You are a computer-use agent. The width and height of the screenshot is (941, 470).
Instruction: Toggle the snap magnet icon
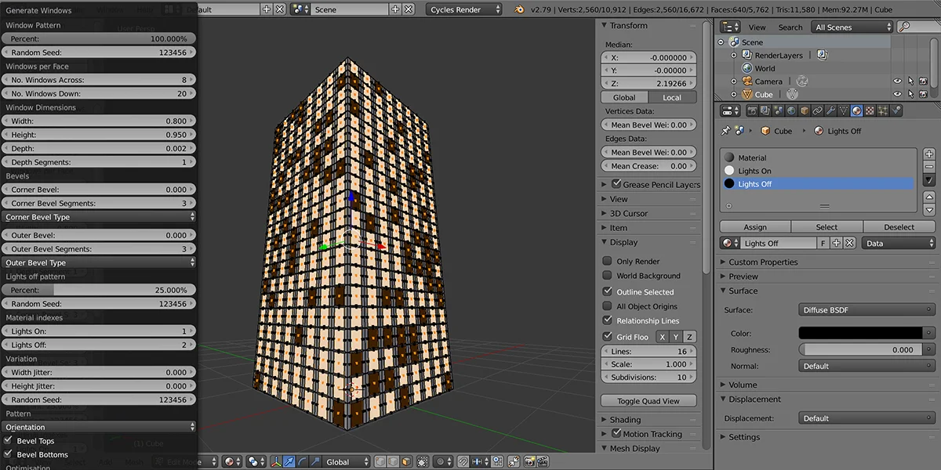(463, 462)
